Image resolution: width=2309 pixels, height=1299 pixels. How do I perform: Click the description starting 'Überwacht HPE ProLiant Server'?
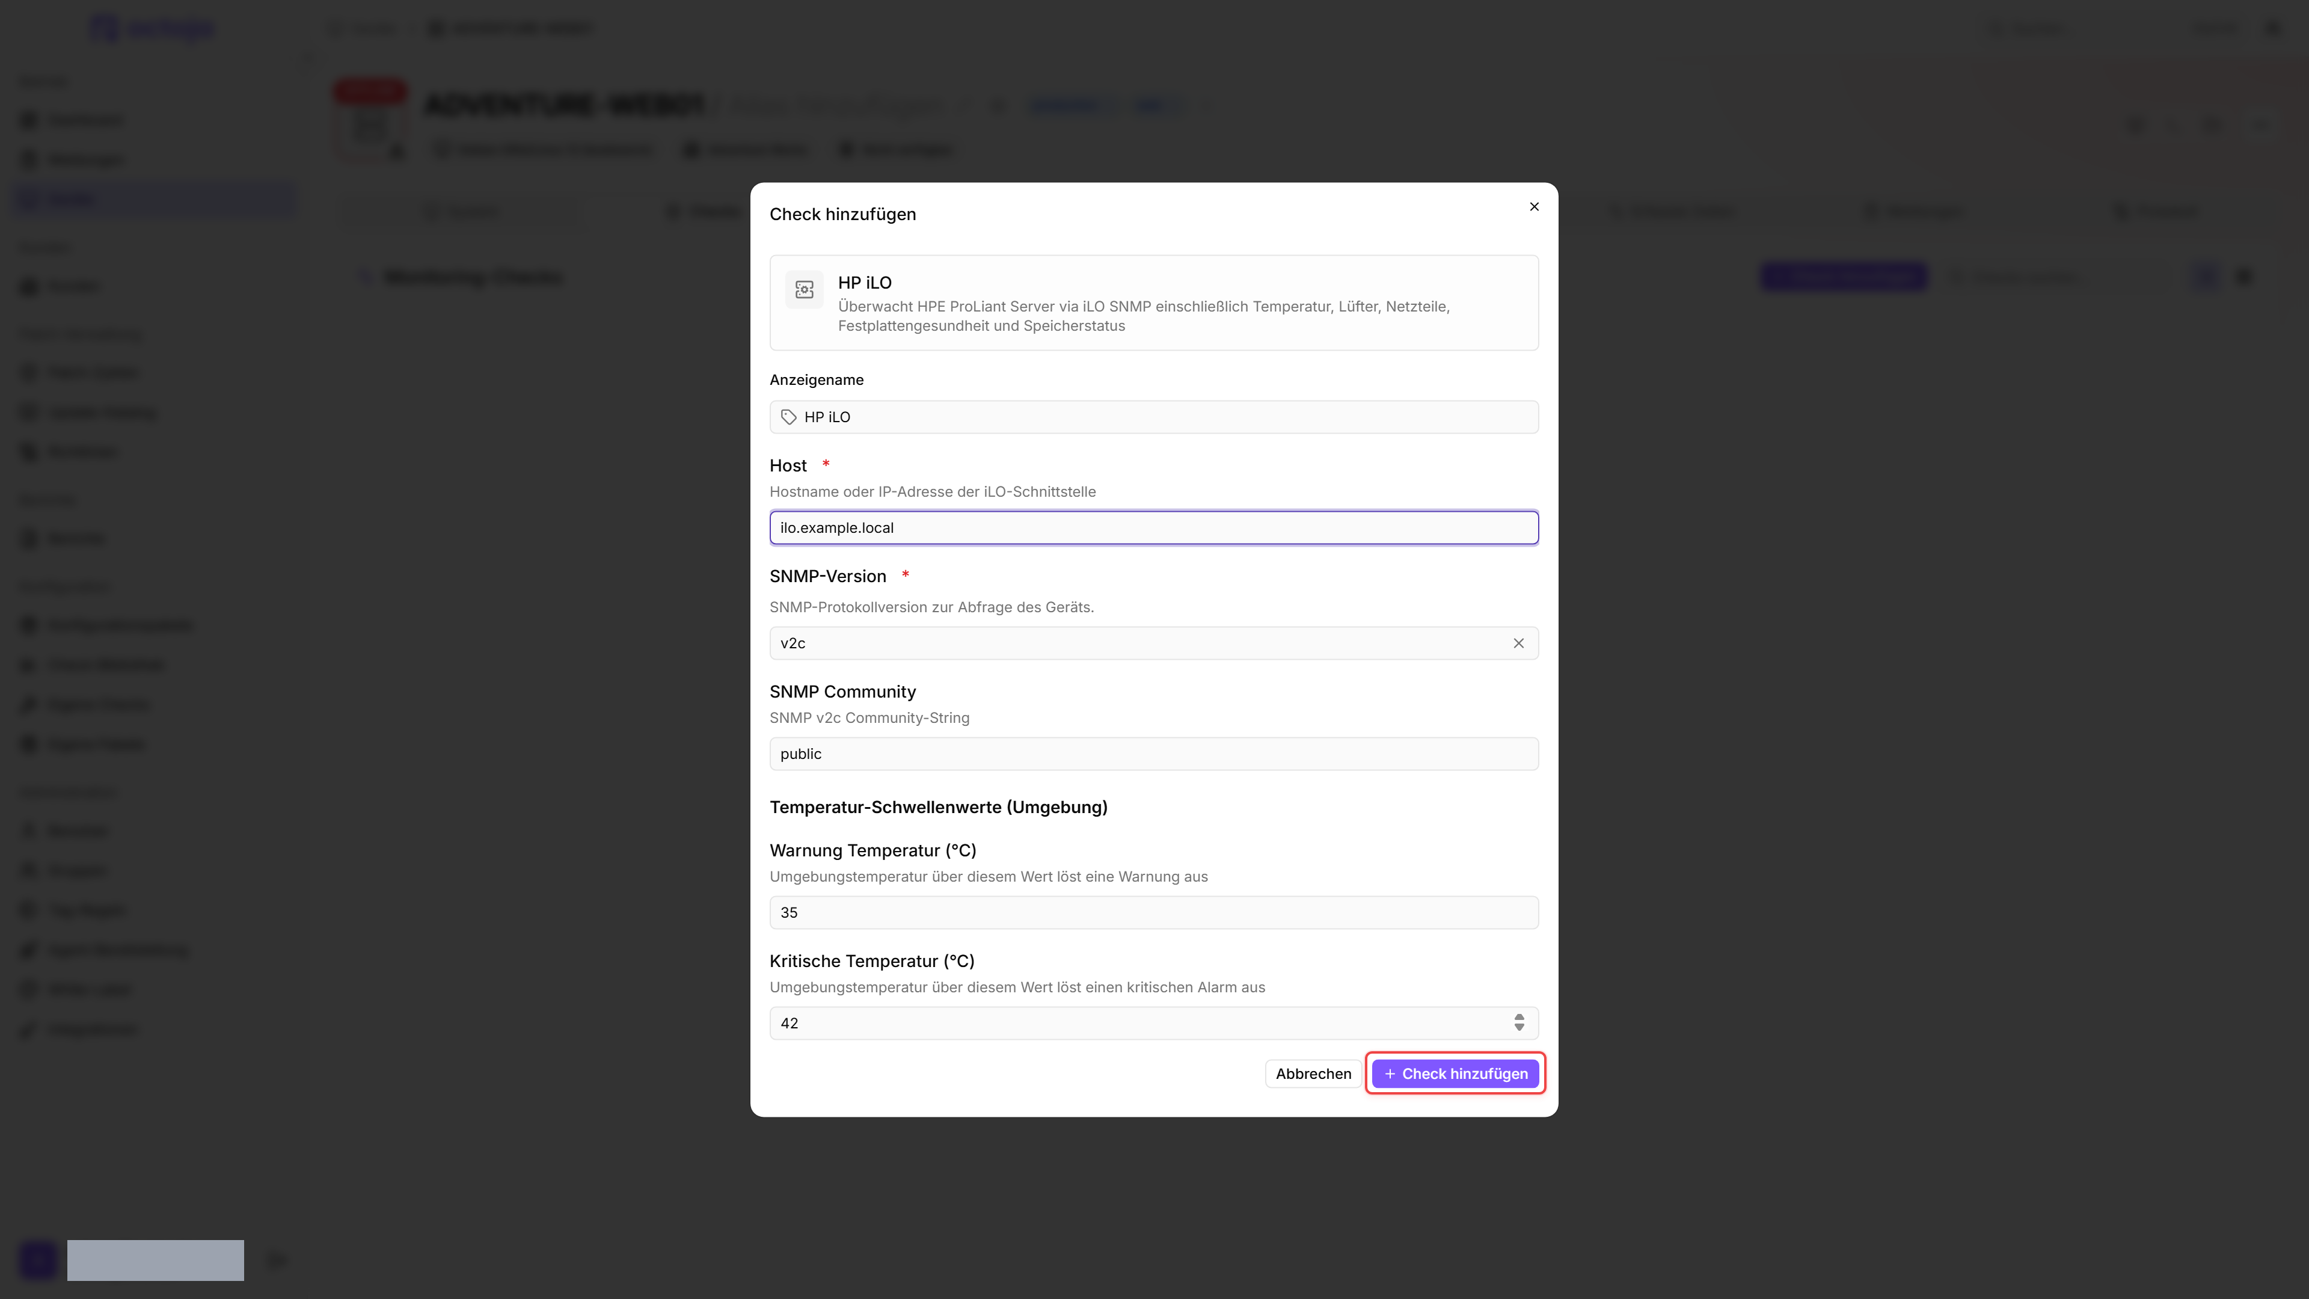1144,316
